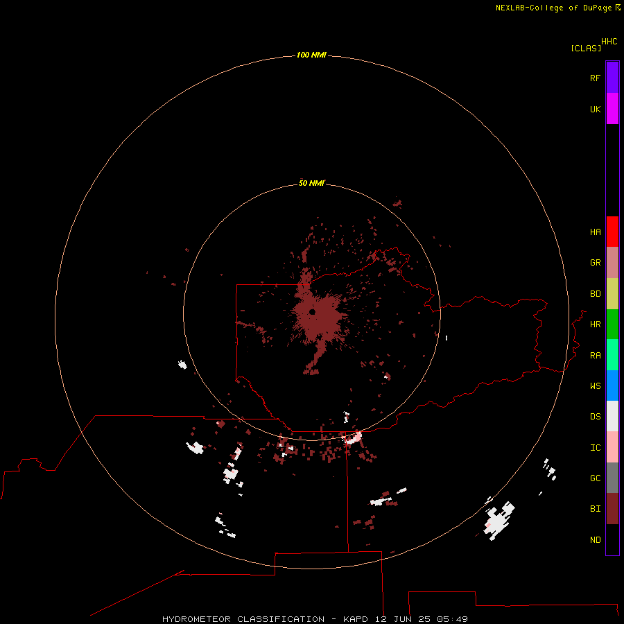Click the DS legend label
624x624 pixels.
pyautogui.click(x=595, y=416)
